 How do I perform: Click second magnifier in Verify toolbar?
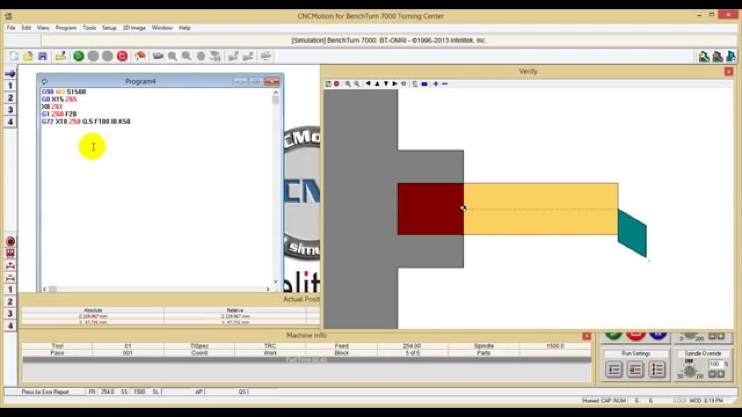coord(357,84)
